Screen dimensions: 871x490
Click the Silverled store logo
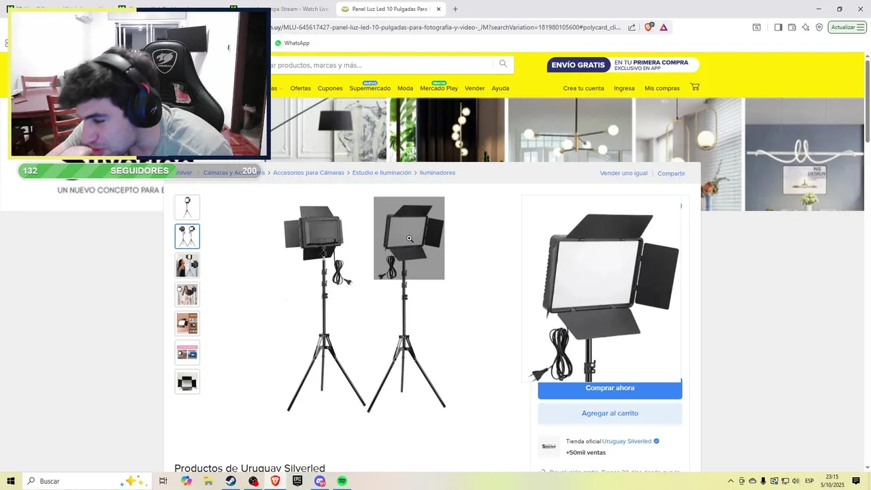548,446
